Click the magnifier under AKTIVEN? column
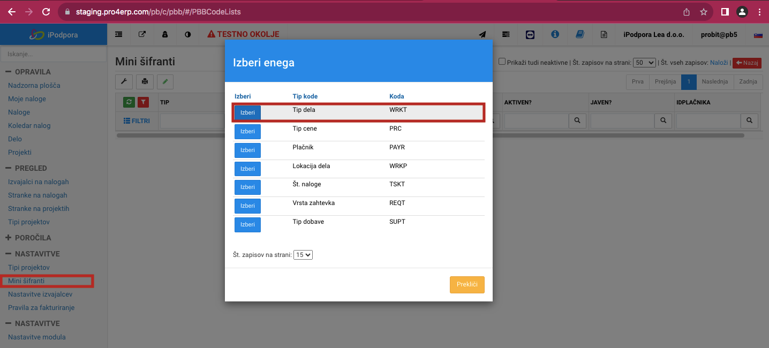The height and width of the screenshot is (348, 769). coord(577,120)
